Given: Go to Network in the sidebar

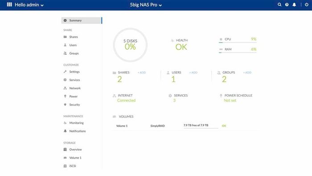Looking at the screenshot, I should [x=75, y=88].
